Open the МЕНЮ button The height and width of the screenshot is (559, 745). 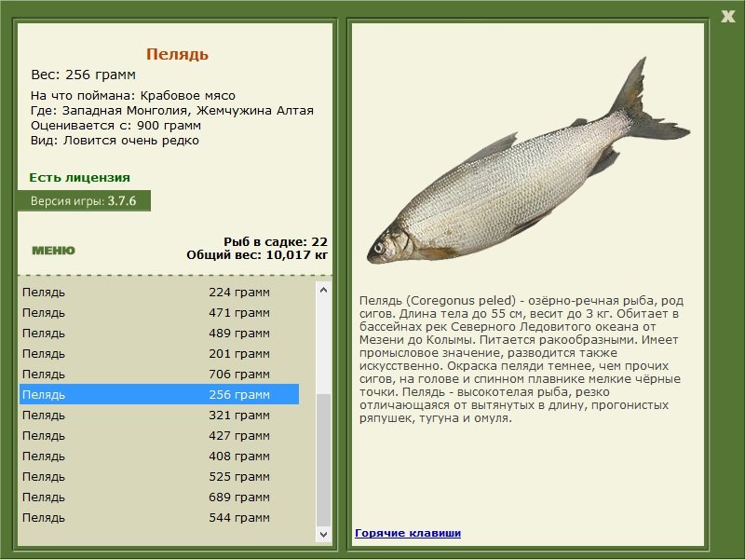point(53,251)
